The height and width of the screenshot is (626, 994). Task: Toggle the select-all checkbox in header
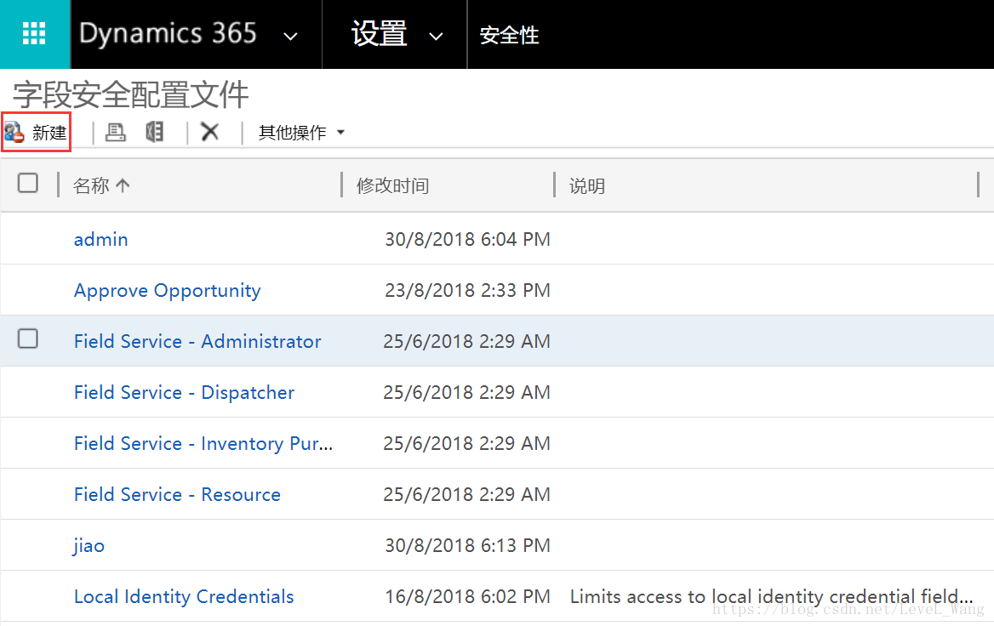pyautogui.click(x=28, y=183)
